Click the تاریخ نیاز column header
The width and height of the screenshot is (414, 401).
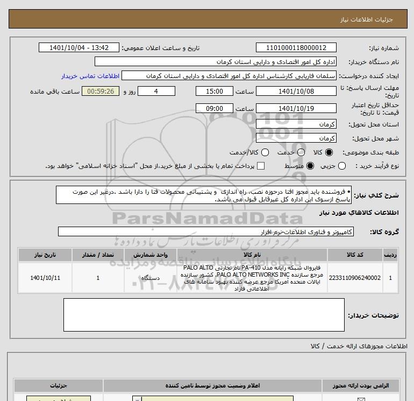(45, 255)
